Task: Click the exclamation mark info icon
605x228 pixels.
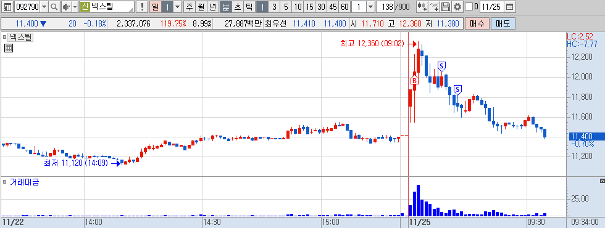Action: (x=142, y=7)
